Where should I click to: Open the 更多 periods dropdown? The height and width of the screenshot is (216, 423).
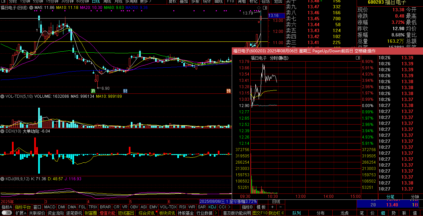pyautogui.click(x=146, y=1)
